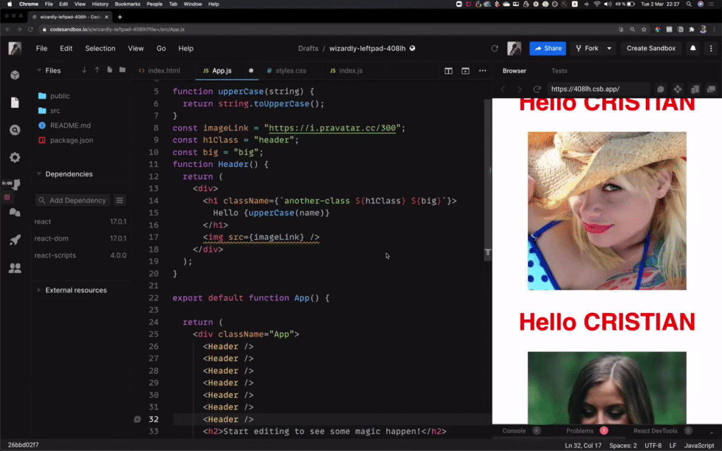Open the split editor layout icon
722x451 pixels.
pos(449,70)
